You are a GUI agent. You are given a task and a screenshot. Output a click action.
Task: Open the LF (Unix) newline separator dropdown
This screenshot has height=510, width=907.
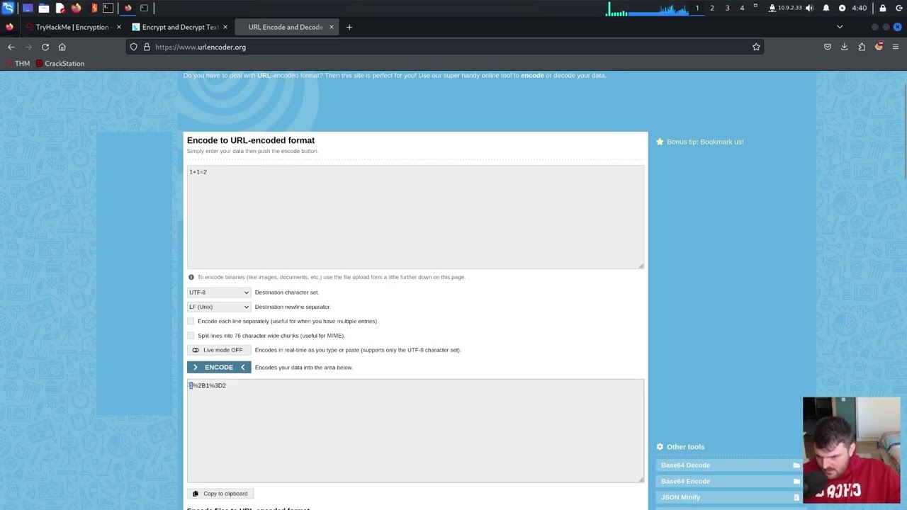pos(218,307)
